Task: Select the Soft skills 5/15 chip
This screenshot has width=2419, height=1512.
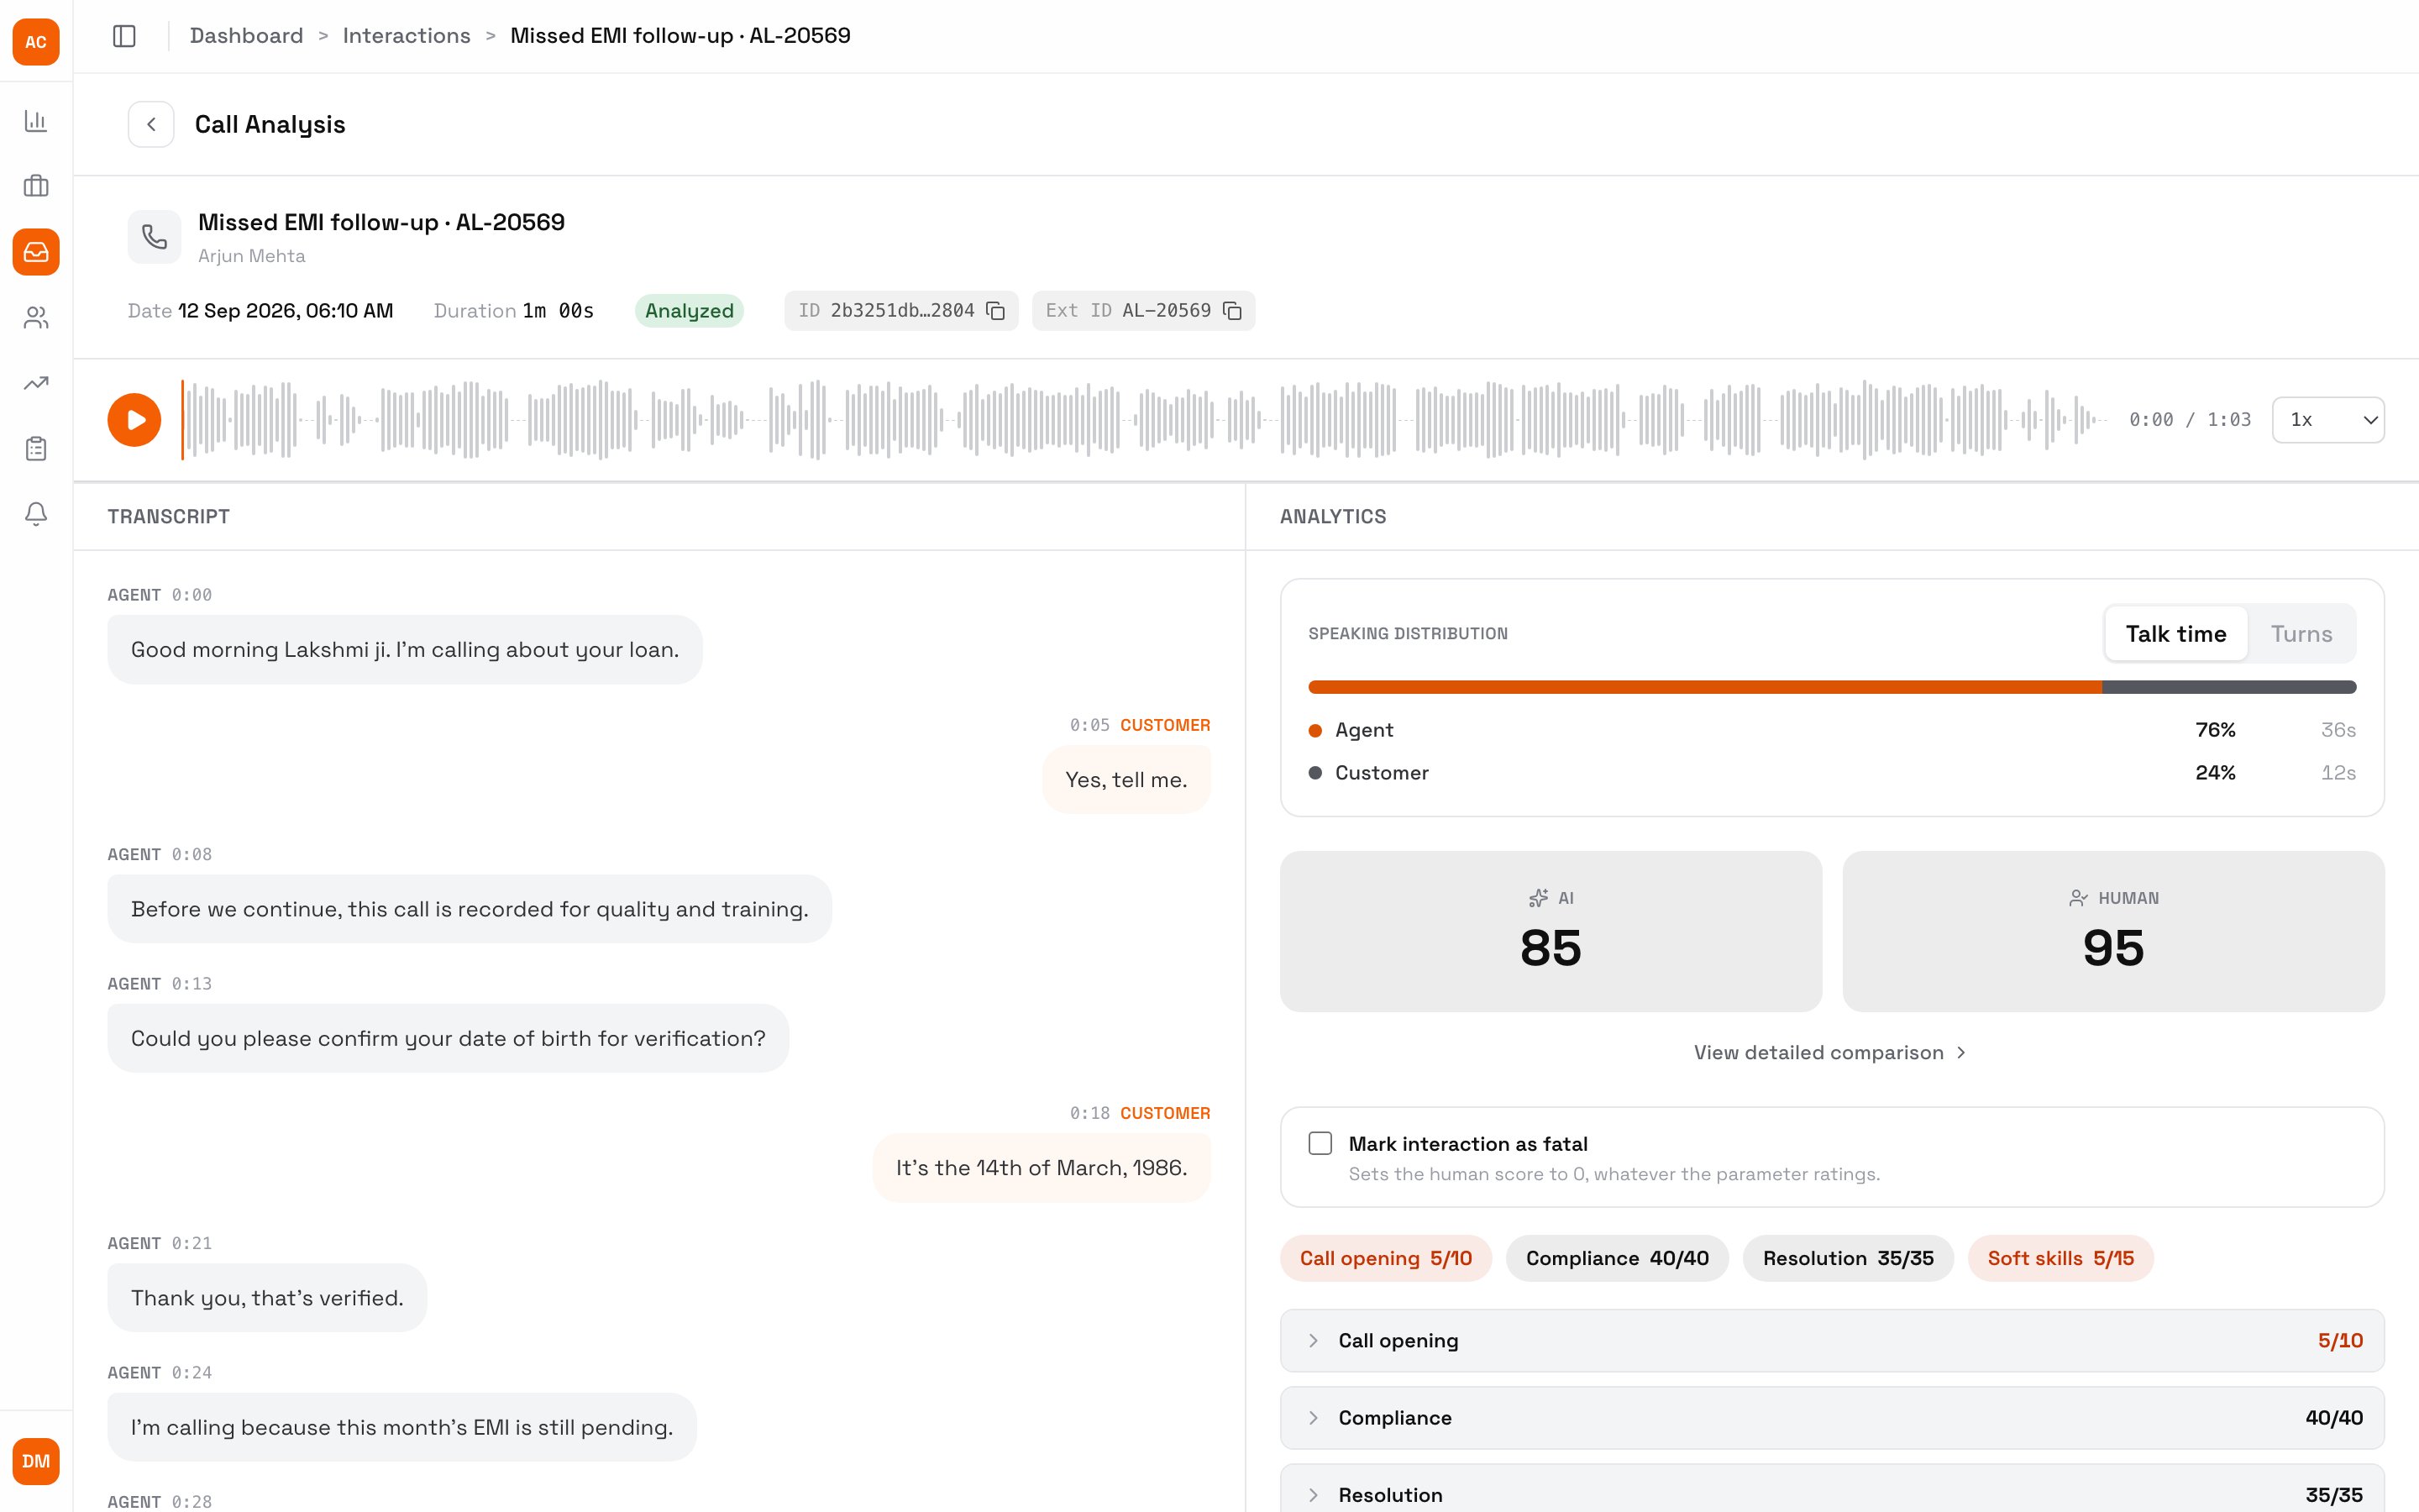Action: point(2060,1258)
